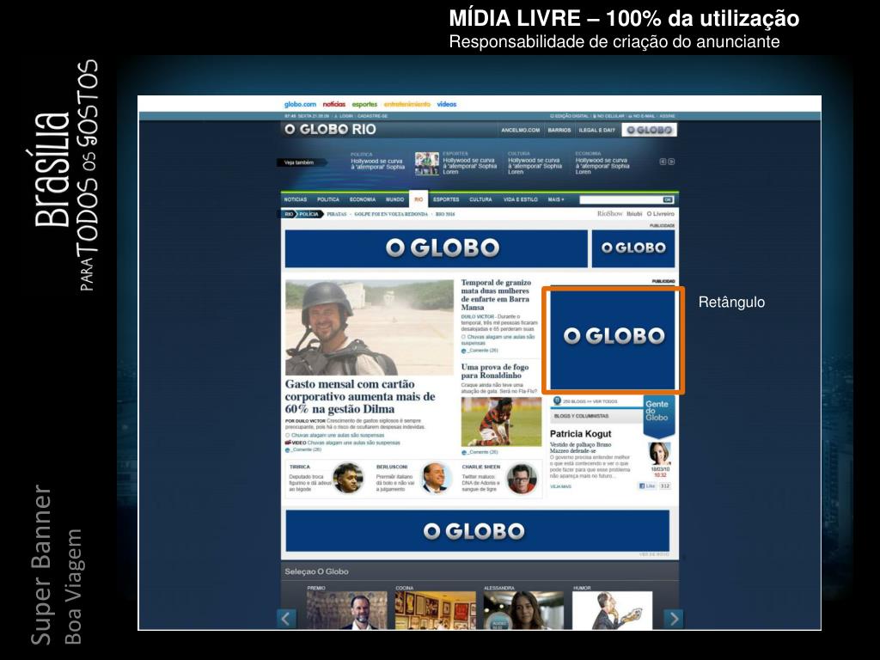This screenshot has height=660, width=880.
Task: Open the HUMOR thumbnail in Seleção O Globo
Action: pos(612,611)
